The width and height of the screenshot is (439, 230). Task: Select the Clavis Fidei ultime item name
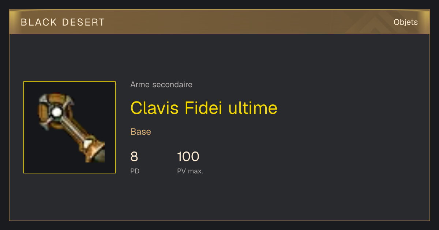coord(204,108)
